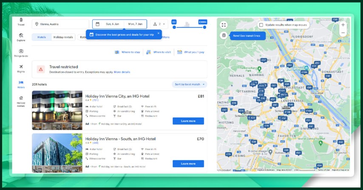Click the location pin icon in search
The image size is (363, 190).
tap(37, 24)
